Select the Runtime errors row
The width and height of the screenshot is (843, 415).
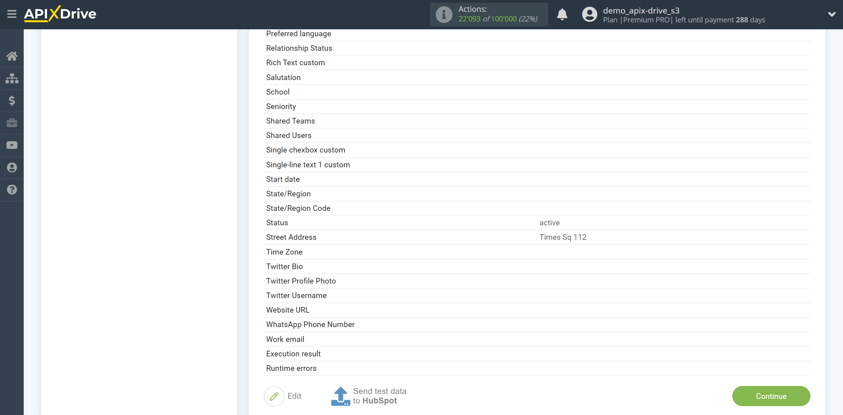[x=537, y=369]
